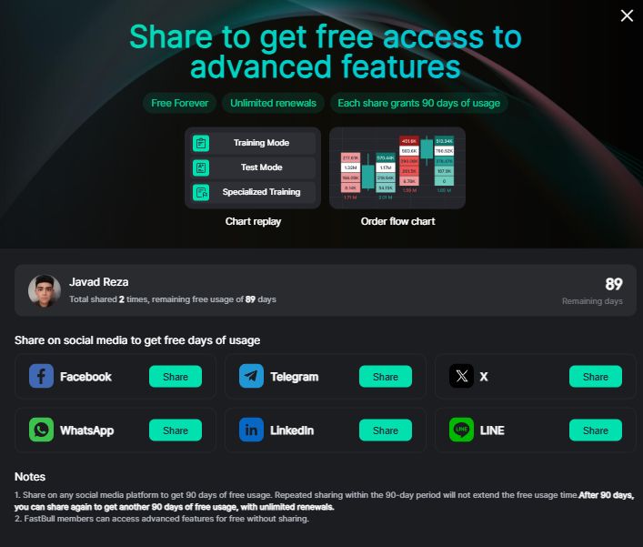Select the Unlimited renewals tag
This screenshot has width=643, height=547.
tap(273, 103)
